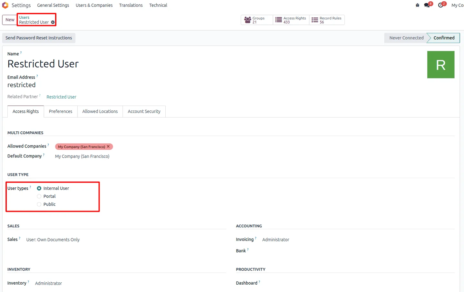Open the Users & Companies menu
Image resolution: width=464 pixels, height=292 pixels.
point(94,5)
